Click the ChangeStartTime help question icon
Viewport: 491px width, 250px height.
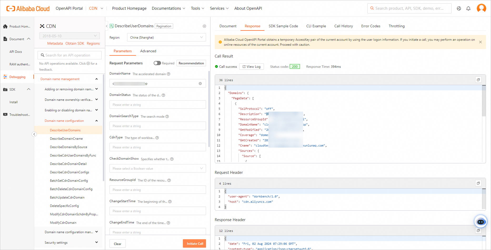[170, 202]
